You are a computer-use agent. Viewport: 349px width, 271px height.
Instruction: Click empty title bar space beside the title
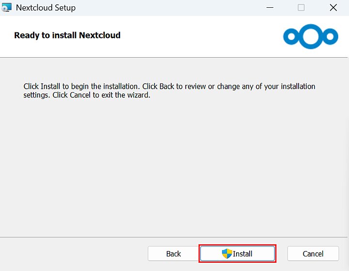tap(170, 8)
